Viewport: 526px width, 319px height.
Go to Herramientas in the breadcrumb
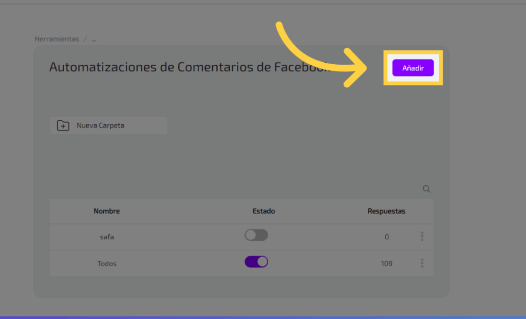57,39
